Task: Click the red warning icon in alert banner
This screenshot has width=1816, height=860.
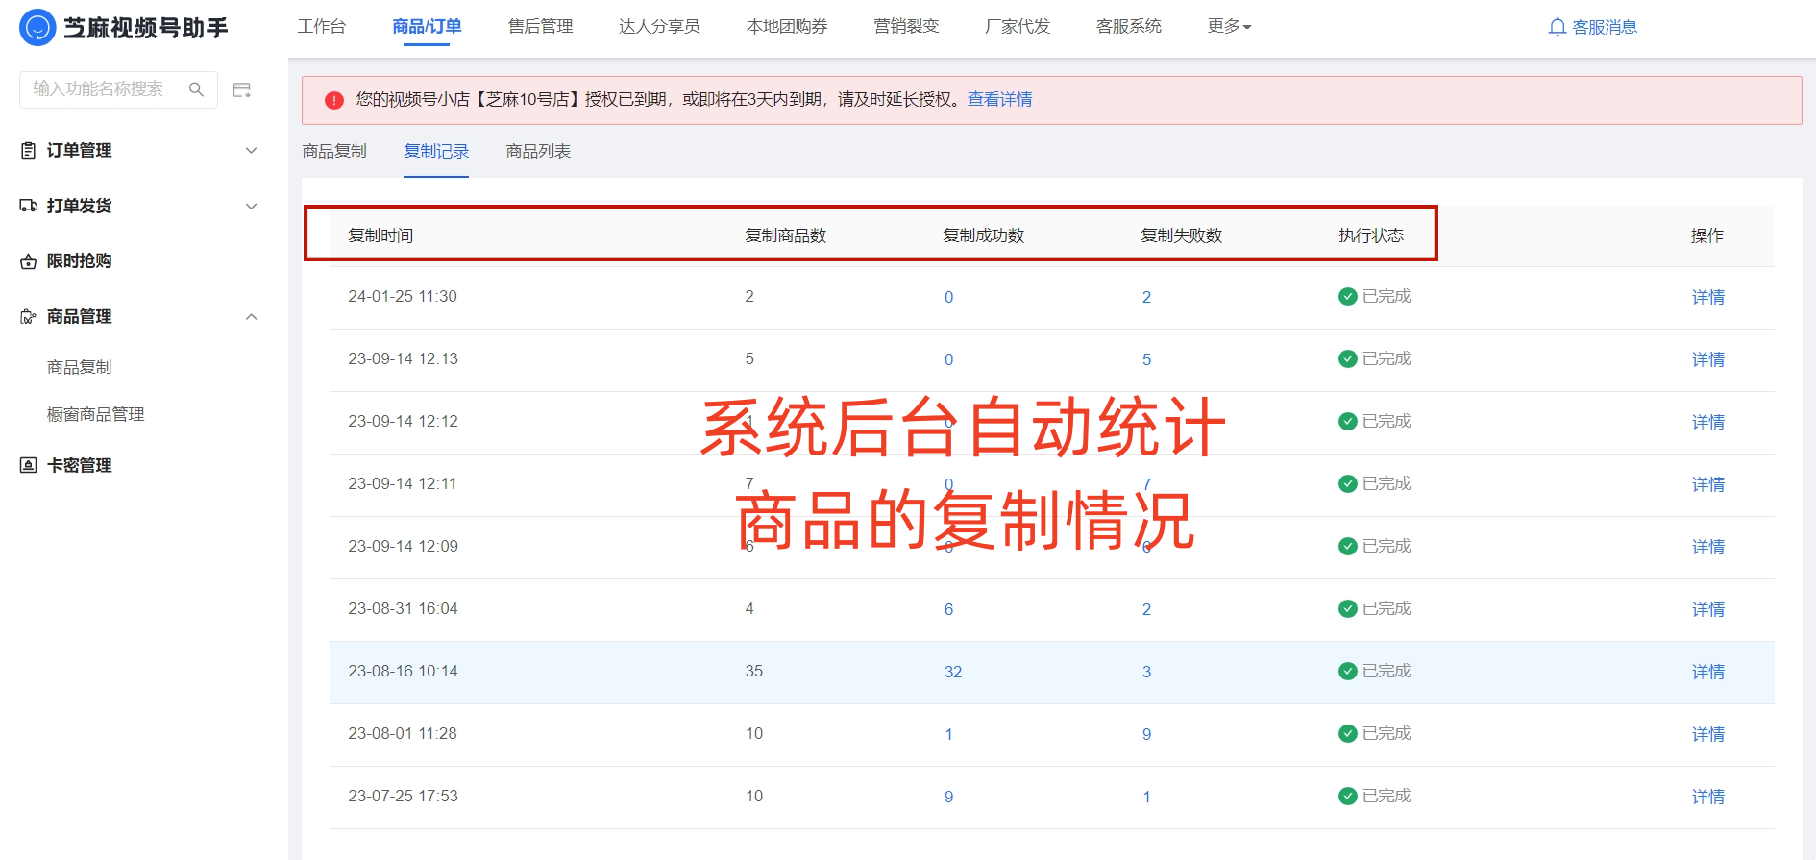Action: pos(334,100)
